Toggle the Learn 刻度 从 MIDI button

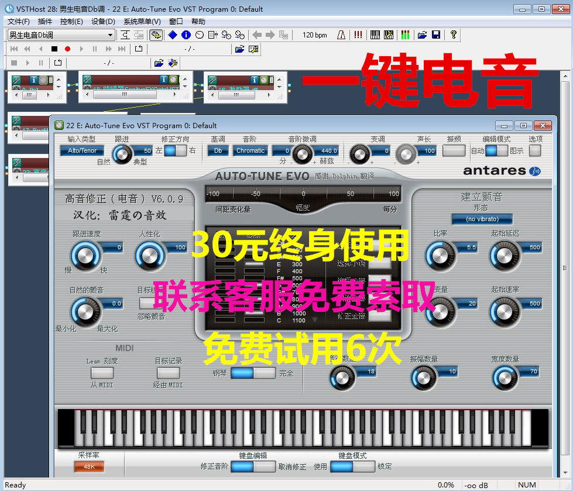tap(102, 373)
